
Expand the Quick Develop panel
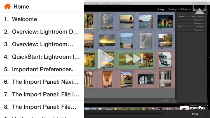point(198,16)
